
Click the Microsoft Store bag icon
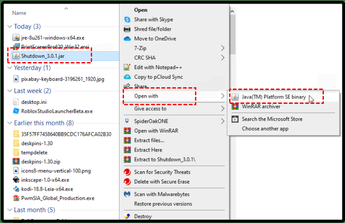tap(235, 119)
